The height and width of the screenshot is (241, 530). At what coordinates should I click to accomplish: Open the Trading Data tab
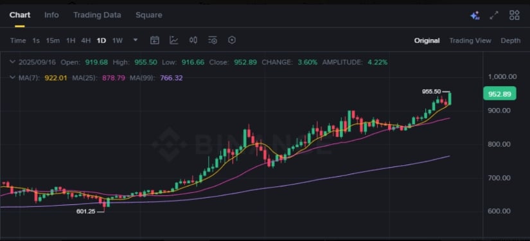pyautogui.click(x=98, y=15)
